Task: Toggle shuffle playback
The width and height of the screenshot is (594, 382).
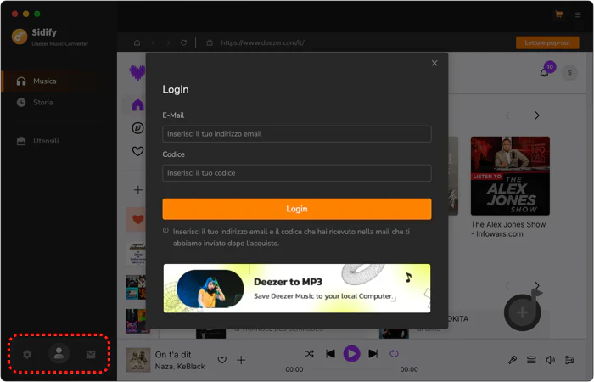Action: pos(309,354)
